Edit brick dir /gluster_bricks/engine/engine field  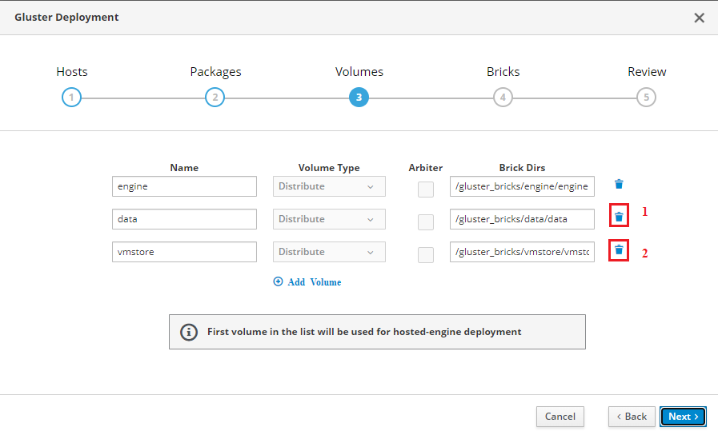522,186
